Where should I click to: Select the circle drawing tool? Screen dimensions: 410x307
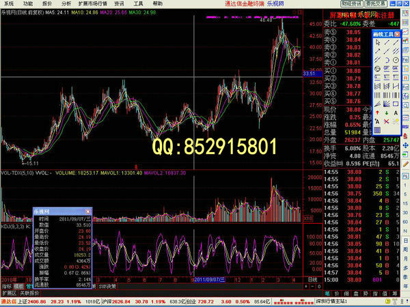coord(396,59)
